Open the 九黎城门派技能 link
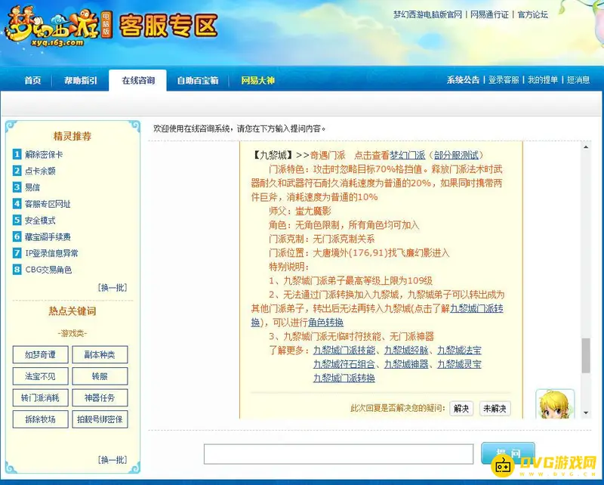 [x=344, y=350]
